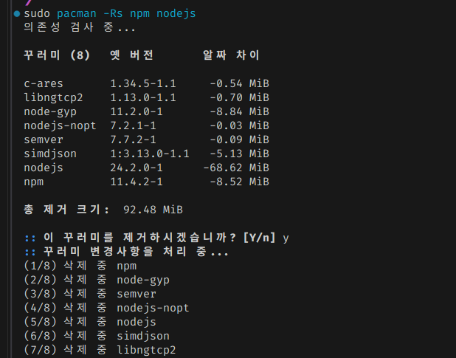
Task: Click the '총 제거 크기:' label
Action: pyautogui.click(x=66, y=210)
